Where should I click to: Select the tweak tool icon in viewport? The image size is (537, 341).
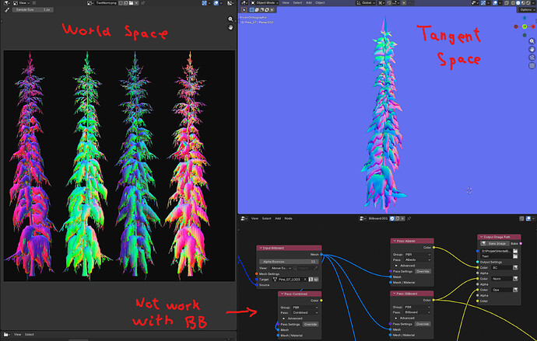point(244,10)
